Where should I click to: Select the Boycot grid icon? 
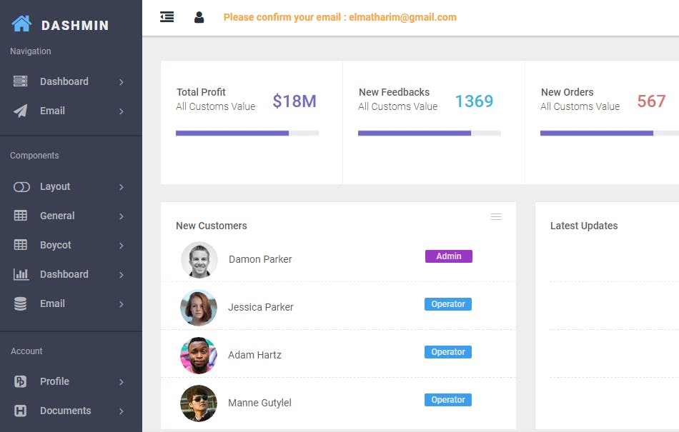(x=22, y=245)
